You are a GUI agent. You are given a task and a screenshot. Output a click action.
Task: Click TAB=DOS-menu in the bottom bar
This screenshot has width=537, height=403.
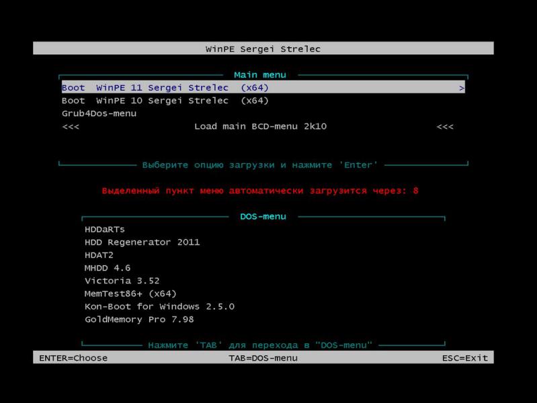tap(263, 358)
